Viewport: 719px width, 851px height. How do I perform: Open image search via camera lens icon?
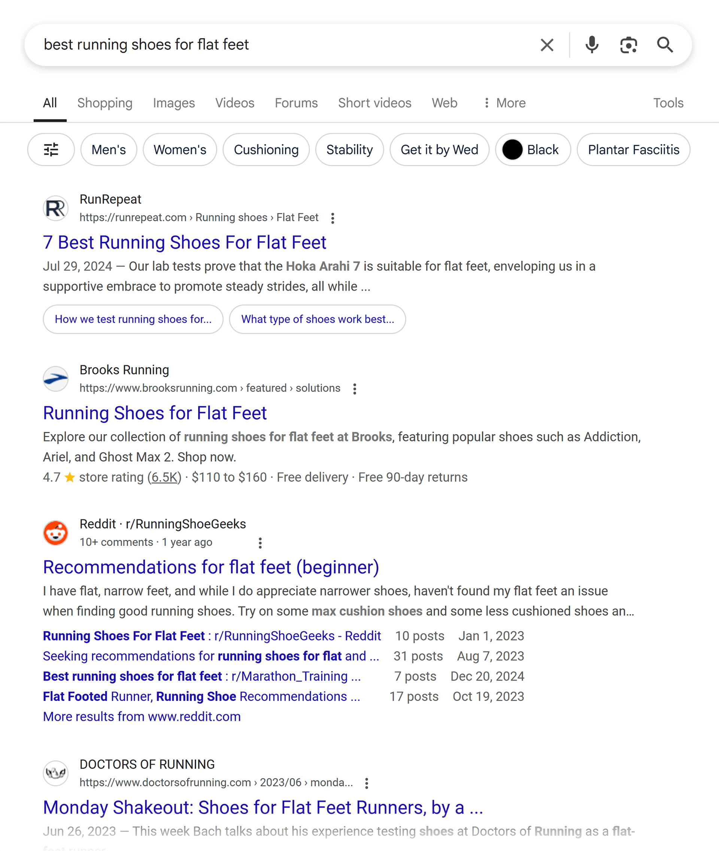point(628,45)
